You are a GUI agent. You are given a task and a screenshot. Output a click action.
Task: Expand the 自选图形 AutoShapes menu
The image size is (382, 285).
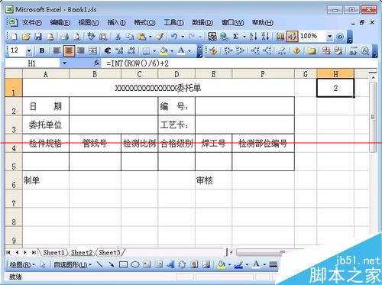click(73, 265)
